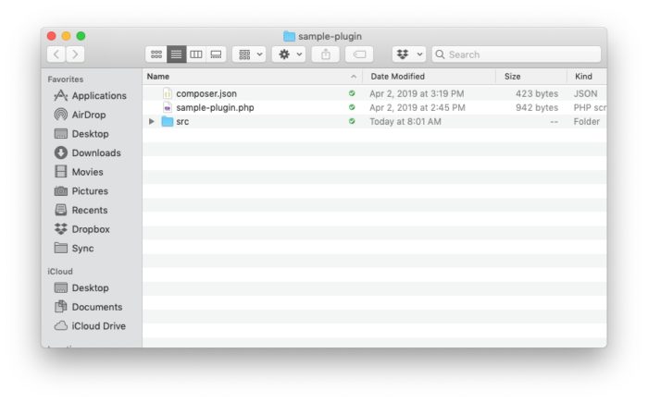This screenshot has width=648, height=402.
Task: Minimize the Finder window
Action: tap(66, 36)
